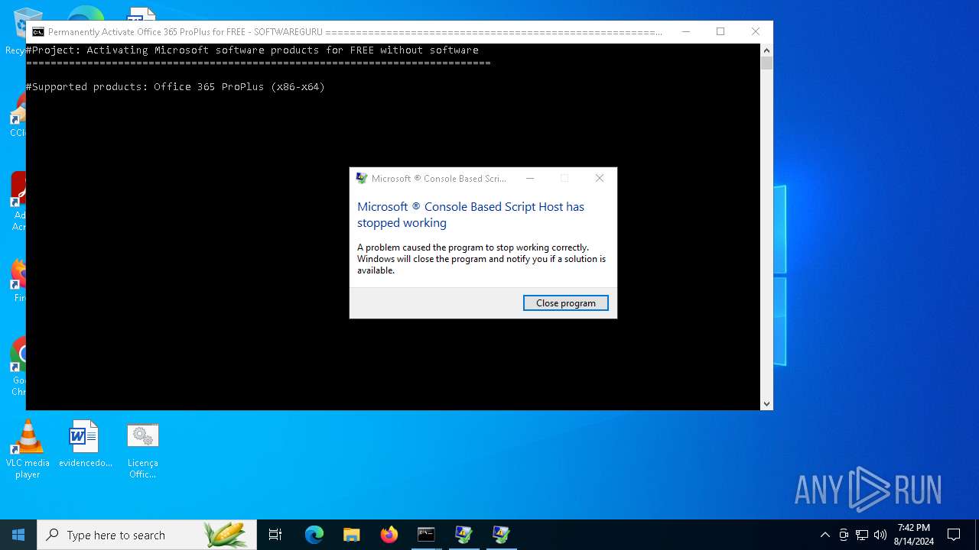
Task: Switch to the command prompt taskbar item
Action: click(426, 535)
